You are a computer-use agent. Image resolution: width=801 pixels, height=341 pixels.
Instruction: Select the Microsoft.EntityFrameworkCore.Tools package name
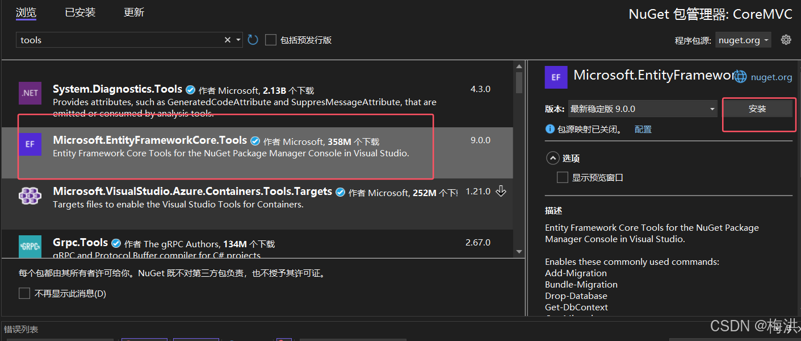pos(150,140)
